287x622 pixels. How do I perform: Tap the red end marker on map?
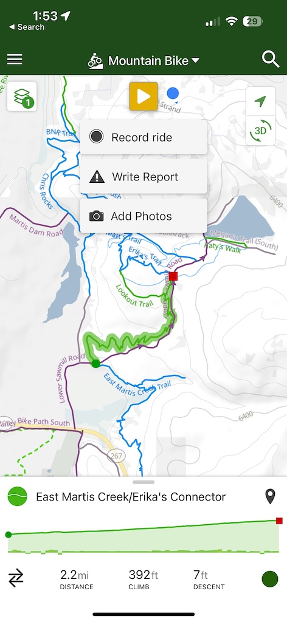173,276
